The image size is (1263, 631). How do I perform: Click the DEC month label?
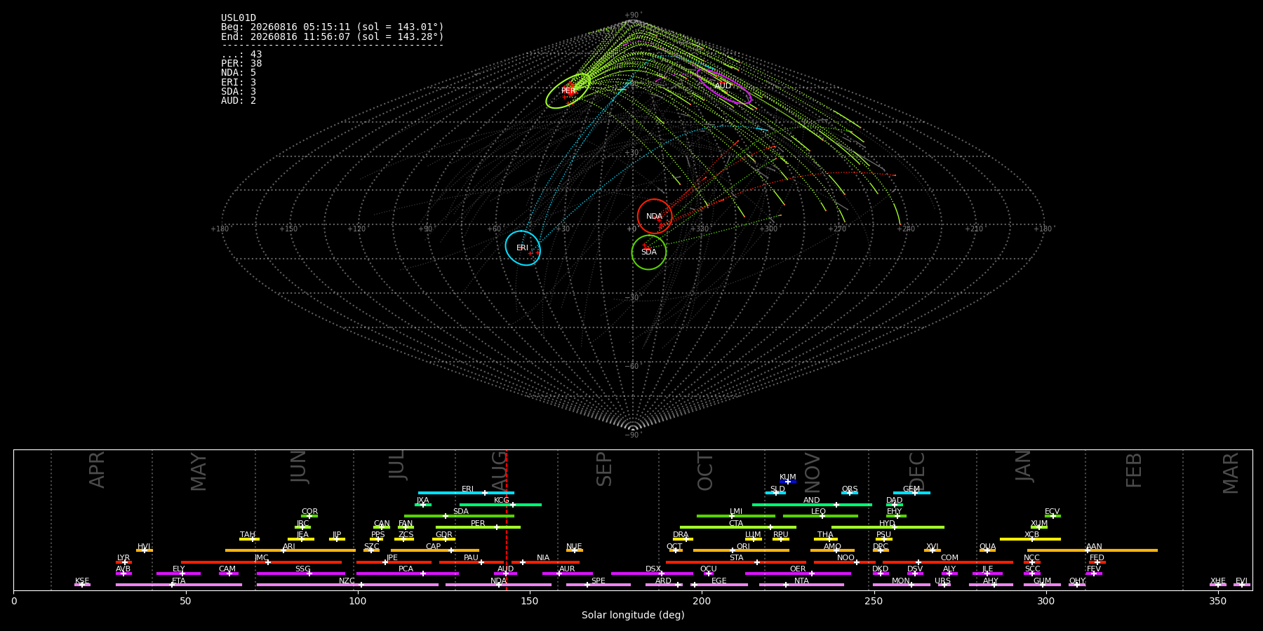tap(917, 471)
